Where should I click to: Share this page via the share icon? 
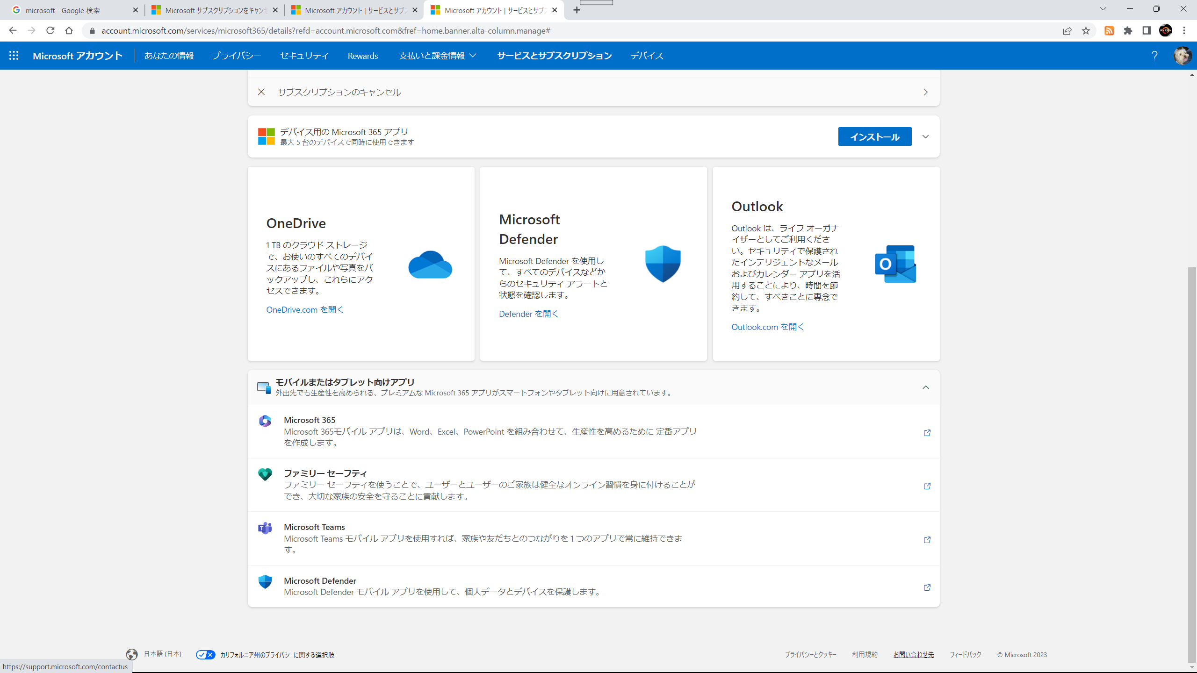(x=1067, y=31)
